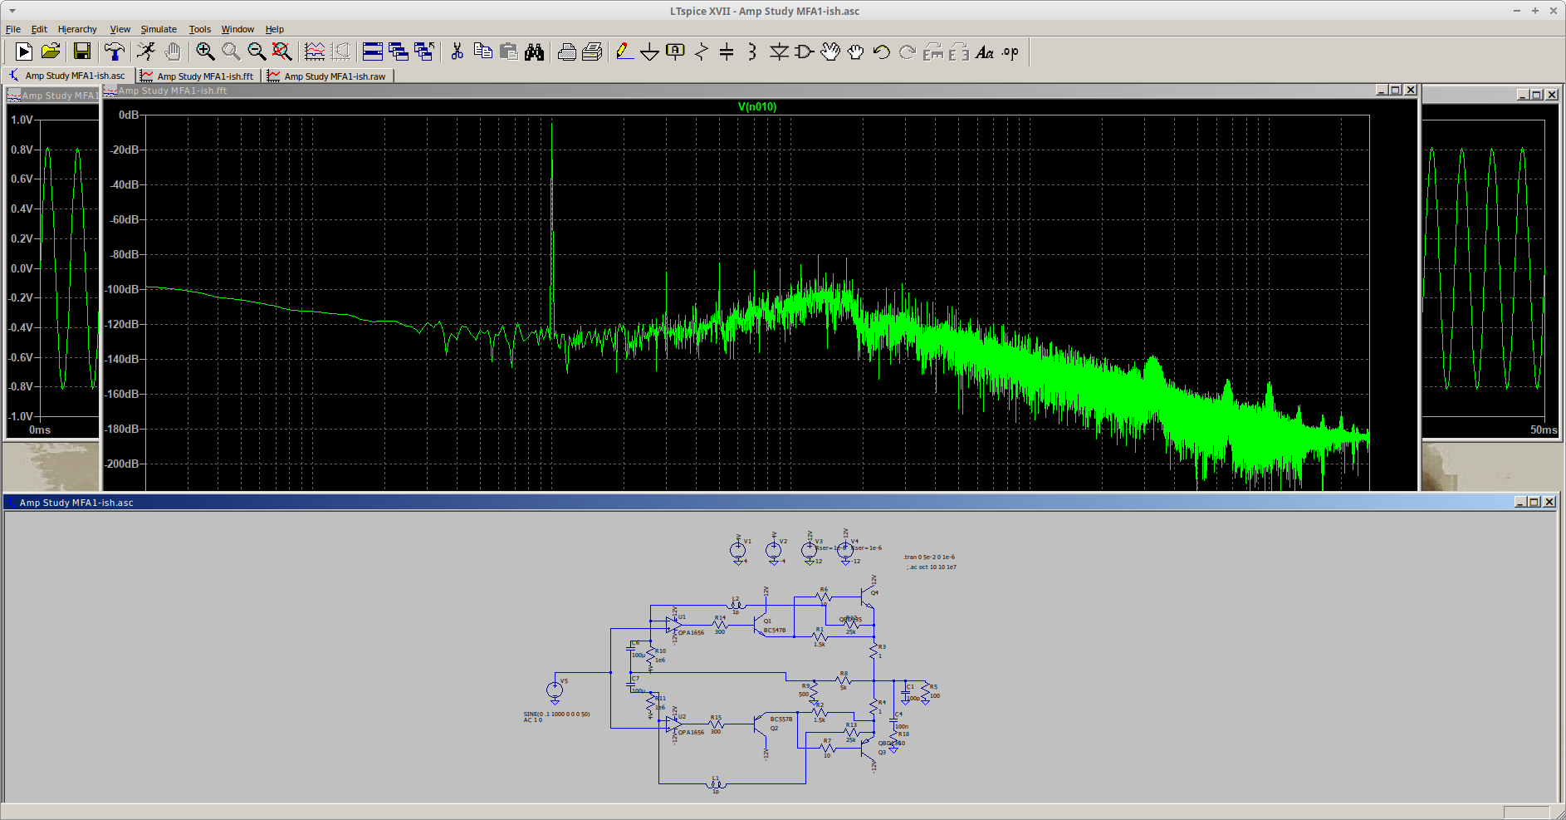Open Find with the binoculars icon

click(535, 52)
